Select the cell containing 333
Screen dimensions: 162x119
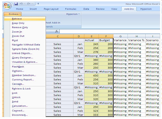tap(91, 115)
